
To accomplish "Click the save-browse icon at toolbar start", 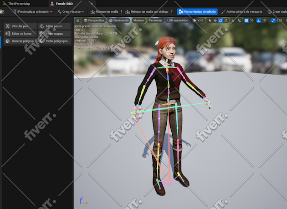I will [2, 12].
